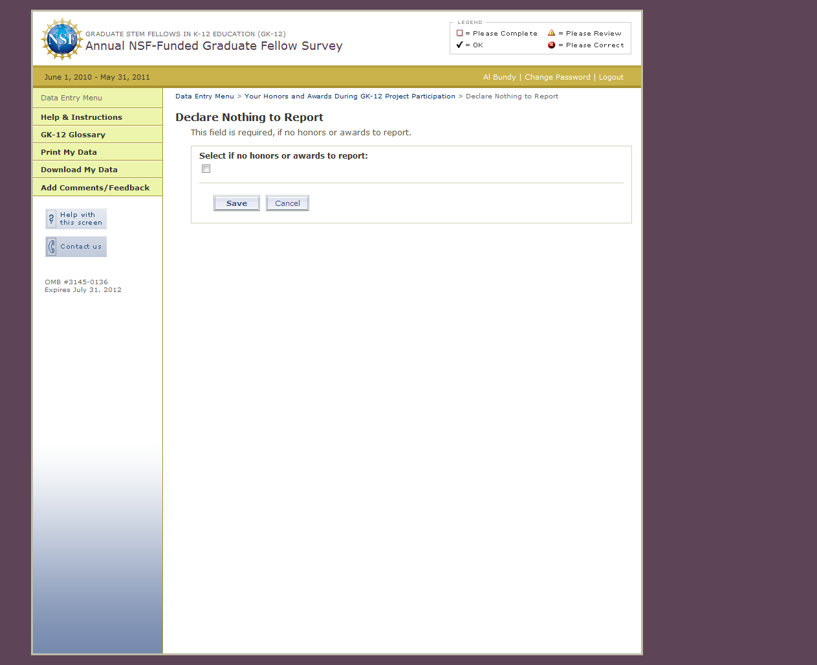Check the no honors or awards checkbox
The image size is (817, 665).
click(x=206, y=169)
